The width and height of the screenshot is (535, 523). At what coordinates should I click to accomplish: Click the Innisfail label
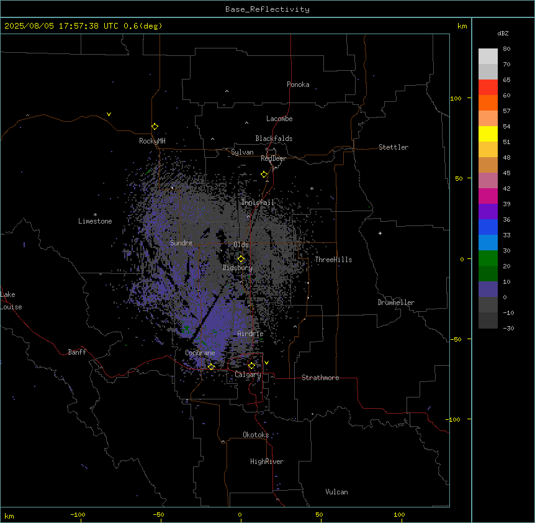pyautogui.click(x=258, y=202)
